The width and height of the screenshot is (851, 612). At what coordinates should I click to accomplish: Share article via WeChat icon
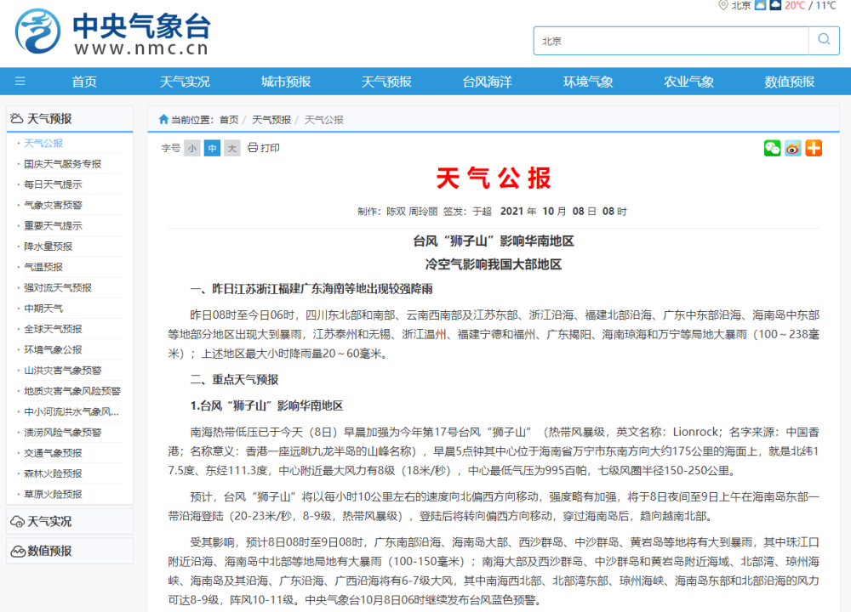[x=772, y=148]
